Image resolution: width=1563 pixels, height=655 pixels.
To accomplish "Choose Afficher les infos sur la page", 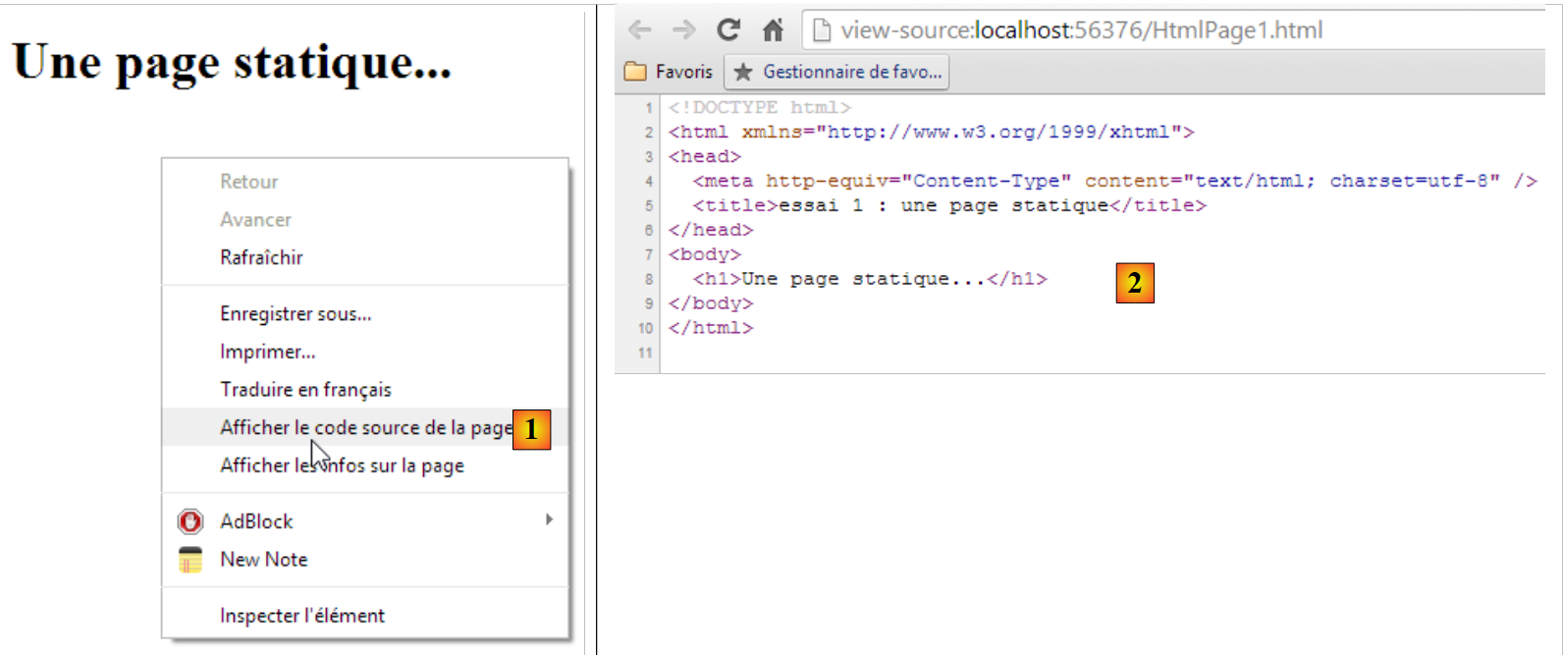I will [342, 465].
